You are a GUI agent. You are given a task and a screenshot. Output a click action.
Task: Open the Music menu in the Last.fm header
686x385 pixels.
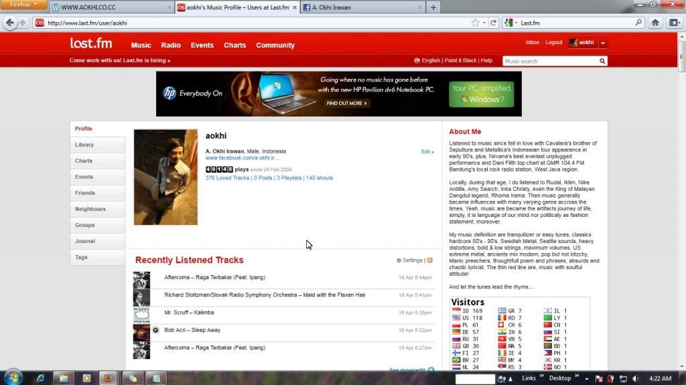pos(141,45)
